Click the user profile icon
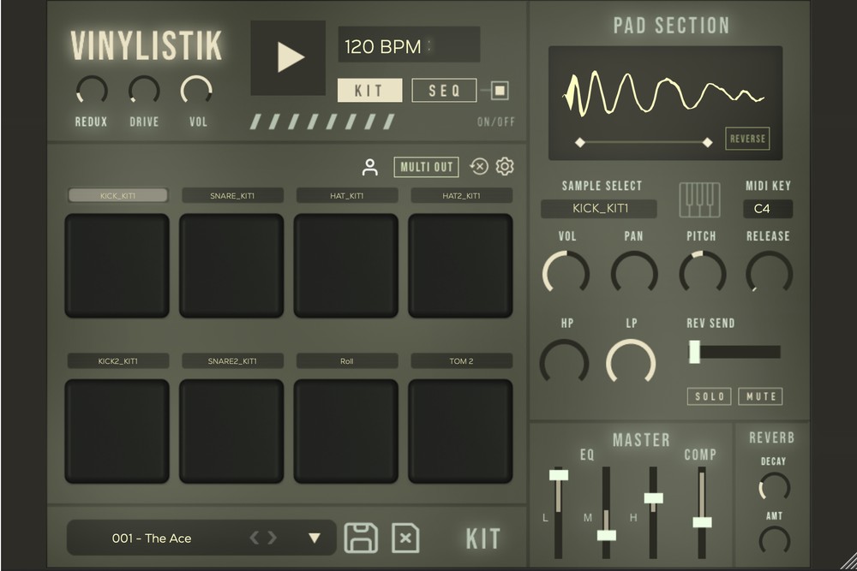857x571 pixels. 370,167
